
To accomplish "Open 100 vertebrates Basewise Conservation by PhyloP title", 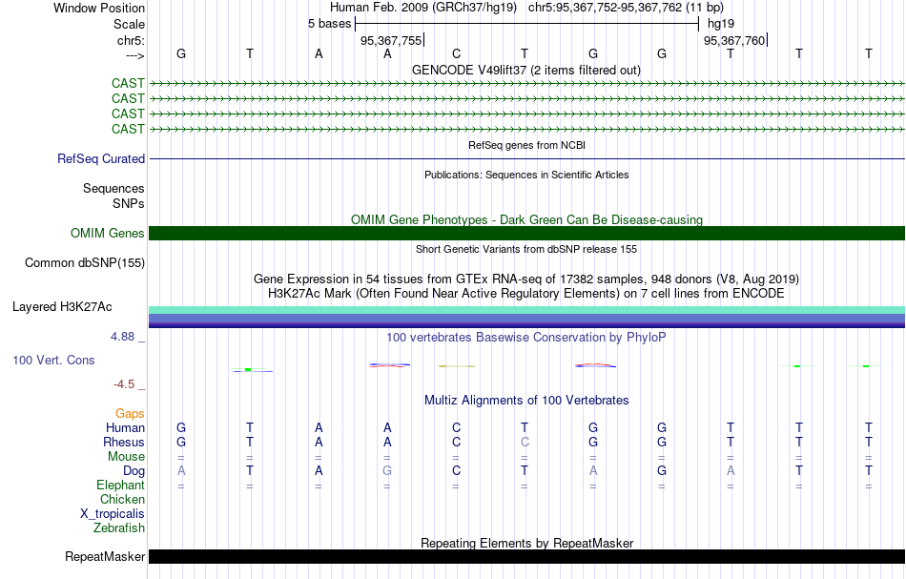I will [526, 337].
